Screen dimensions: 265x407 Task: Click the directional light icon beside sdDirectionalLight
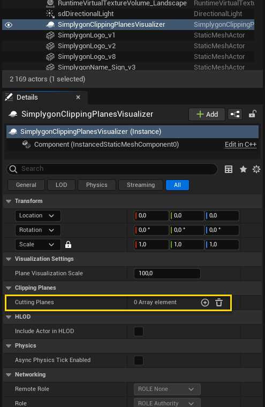50,14
